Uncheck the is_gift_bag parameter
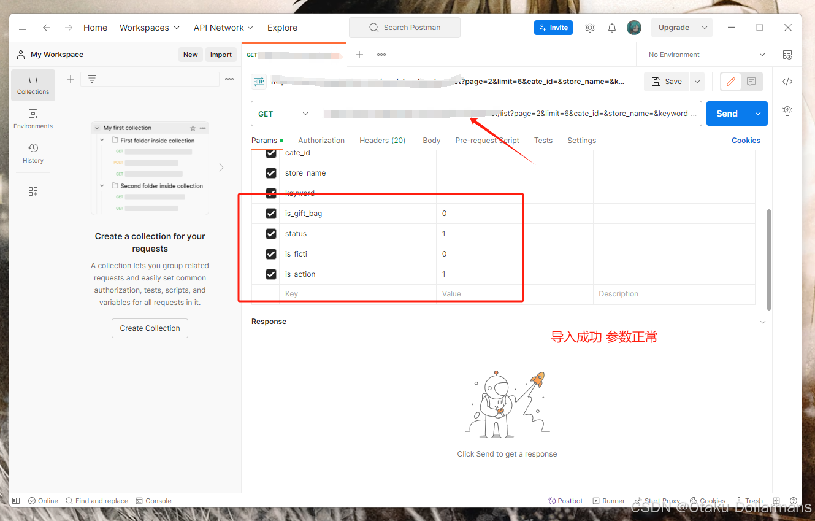 point(270,213)
